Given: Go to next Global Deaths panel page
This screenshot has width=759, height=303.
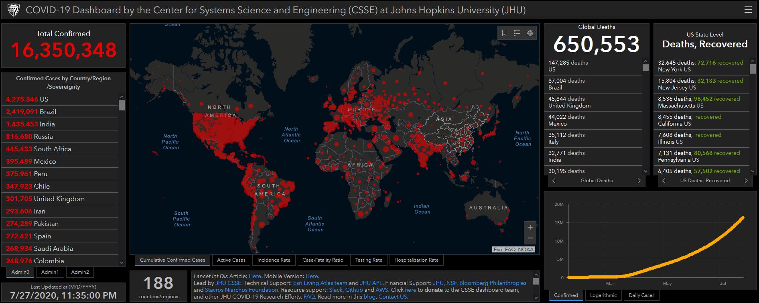Looking at the screenshot, I should 639,181.
